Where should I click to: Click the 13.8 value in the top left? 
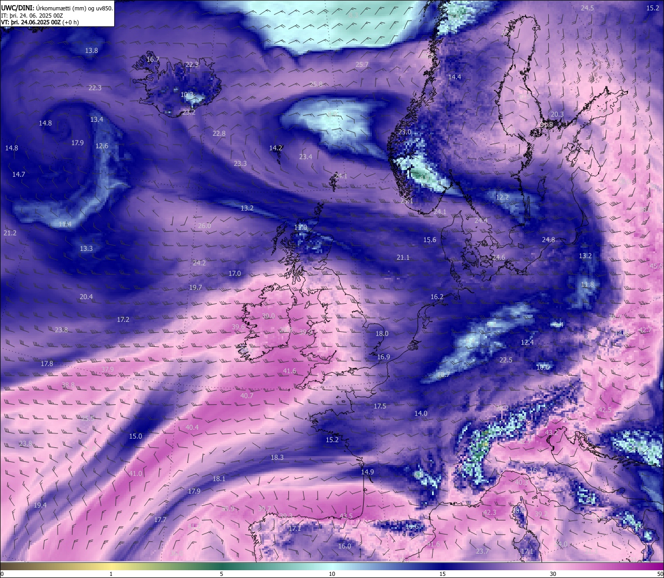[x=91, y=50]
